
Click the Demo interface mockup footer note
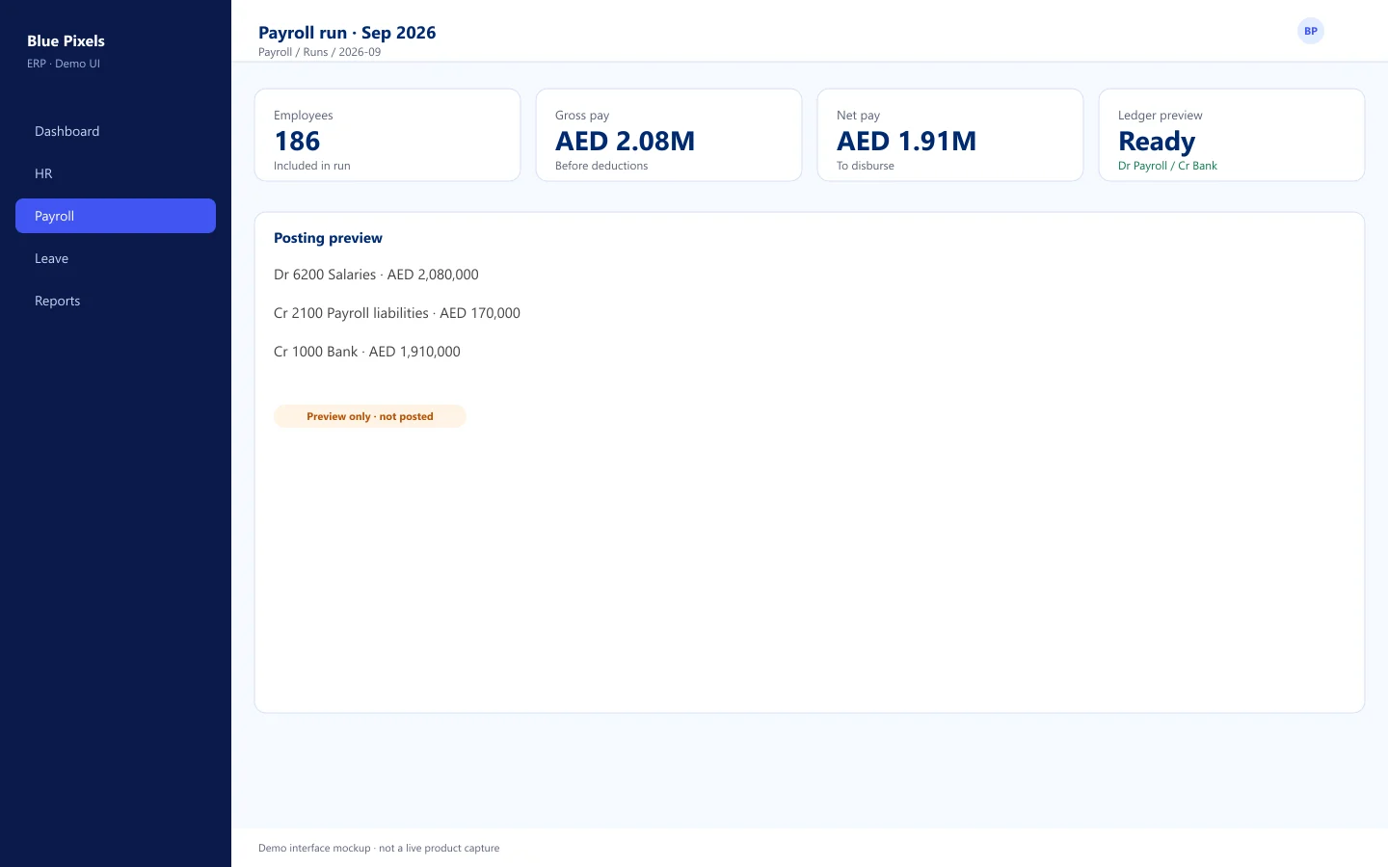(x=379, y=848)
